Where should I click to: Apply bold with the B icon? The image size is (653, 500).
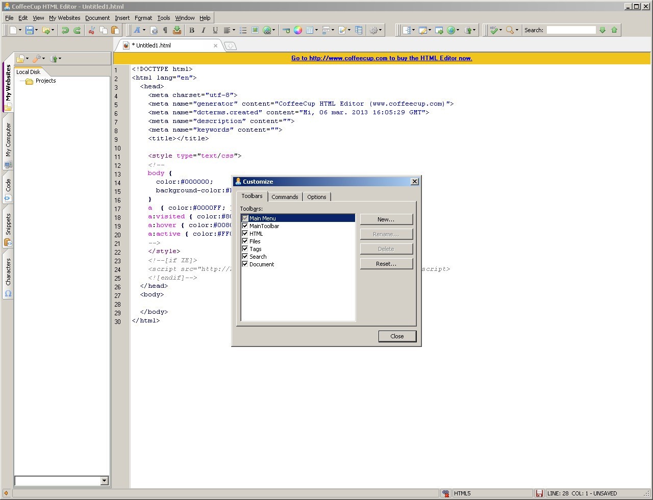click(192, 30)
